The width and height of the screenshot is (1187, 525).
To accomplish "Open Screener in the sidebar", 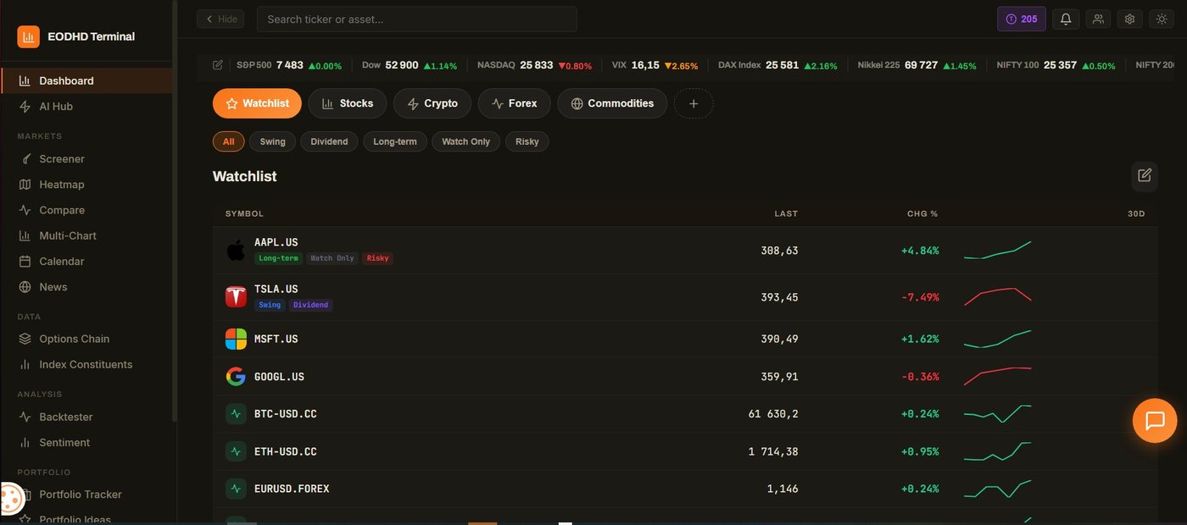I will click(x=86, y=158).
